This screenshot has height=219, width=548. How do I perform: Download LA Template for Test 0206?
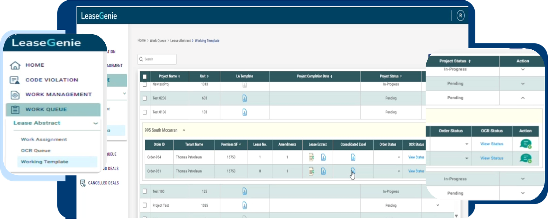[x=245, y=98]
